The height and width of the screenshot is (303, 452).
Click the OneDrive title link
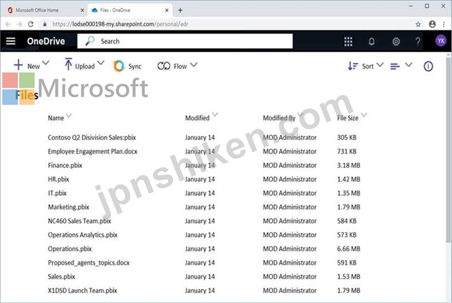[46, 41]
